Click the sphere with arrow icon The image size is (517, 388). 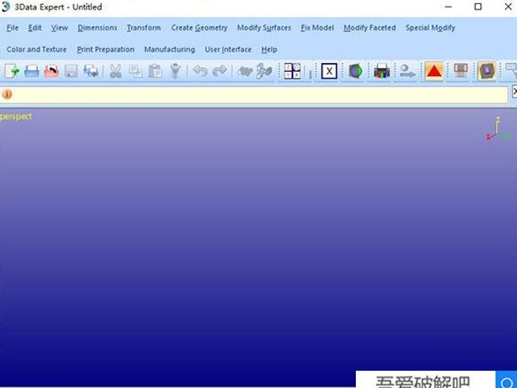coord(408,71)
